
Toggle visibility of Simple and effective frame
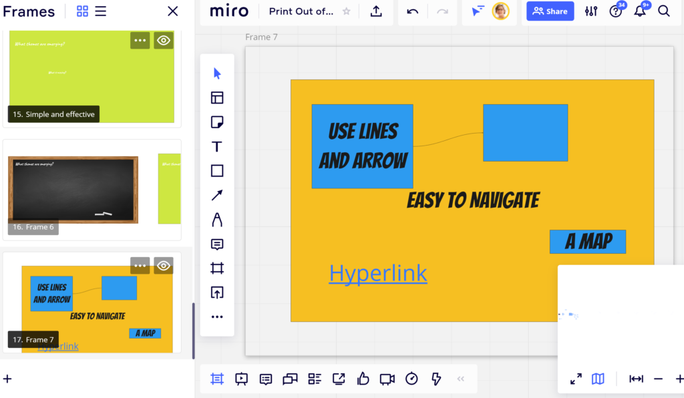(164, 41)
